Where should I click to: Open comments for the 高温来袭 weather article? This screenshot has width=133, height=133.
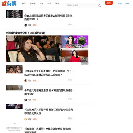pos(70,99)
